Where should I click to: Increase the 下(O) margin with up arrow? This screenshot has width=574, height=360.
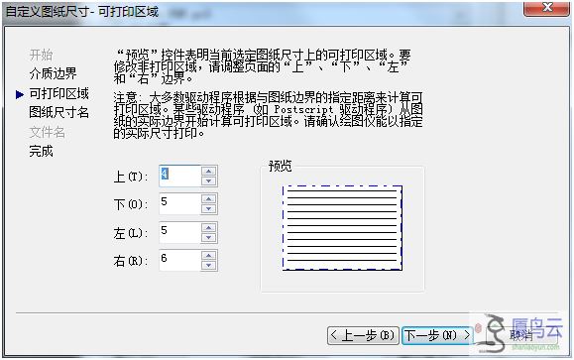[208, 199]
